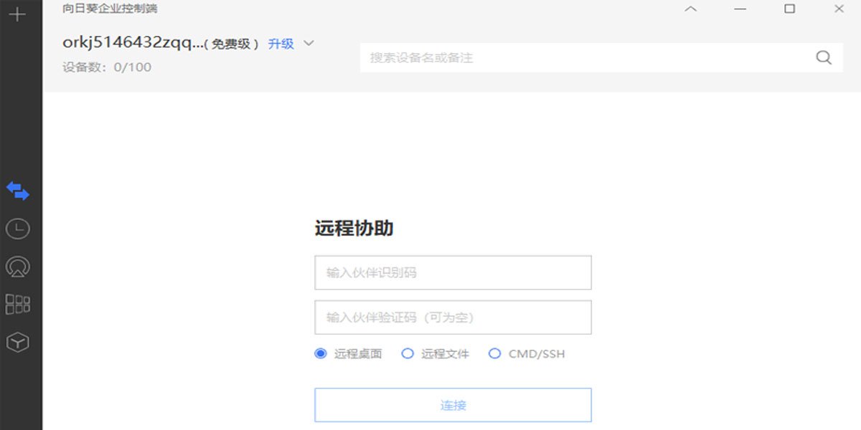Image resolution: width=861 pixels, height=430 pixels.
Task: Select the 远程文件 radio option
Action: tap(408, 353)
